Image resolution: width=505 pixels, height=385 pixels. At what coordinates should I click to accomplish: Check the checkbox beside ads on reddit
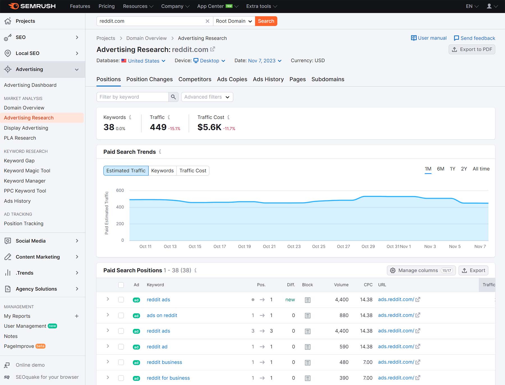121,315
